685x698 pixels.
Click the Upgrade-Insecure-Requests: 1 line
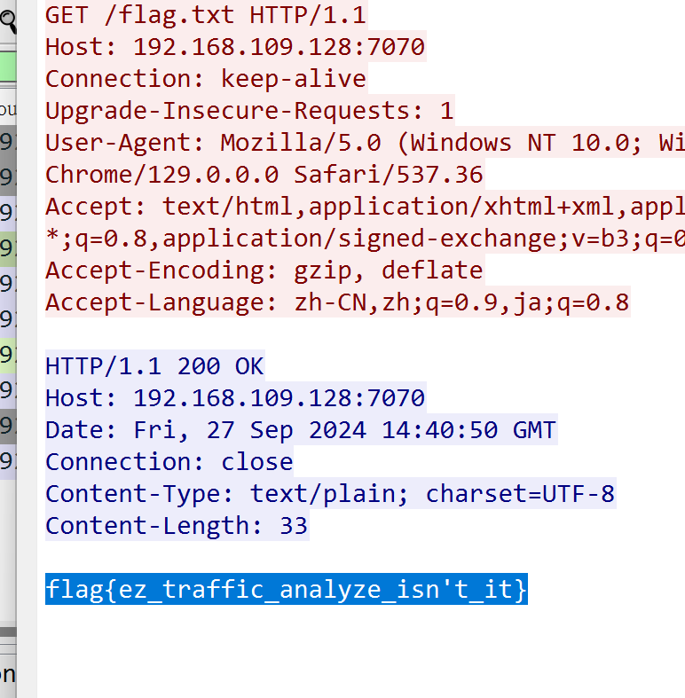click(250, 110)
